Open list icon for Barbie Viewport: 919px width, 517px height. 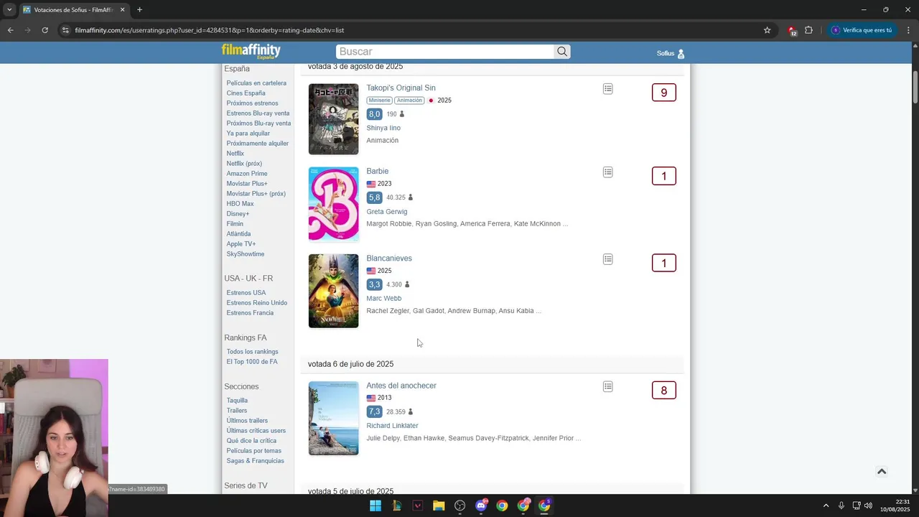pos(608,172)
